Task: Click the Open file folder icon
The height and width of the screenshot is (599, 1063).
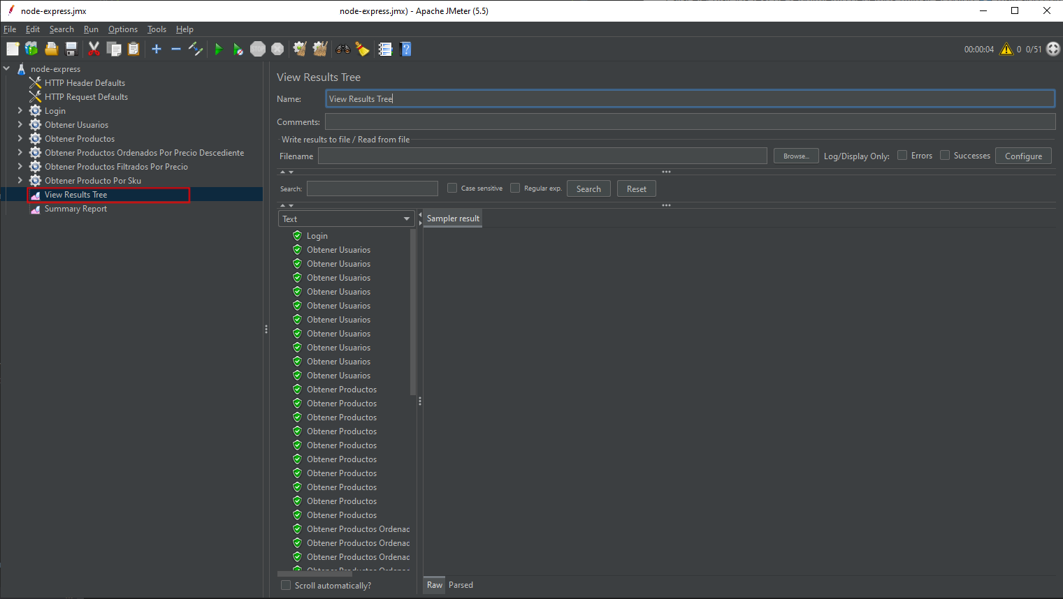Action: point(51,49)
